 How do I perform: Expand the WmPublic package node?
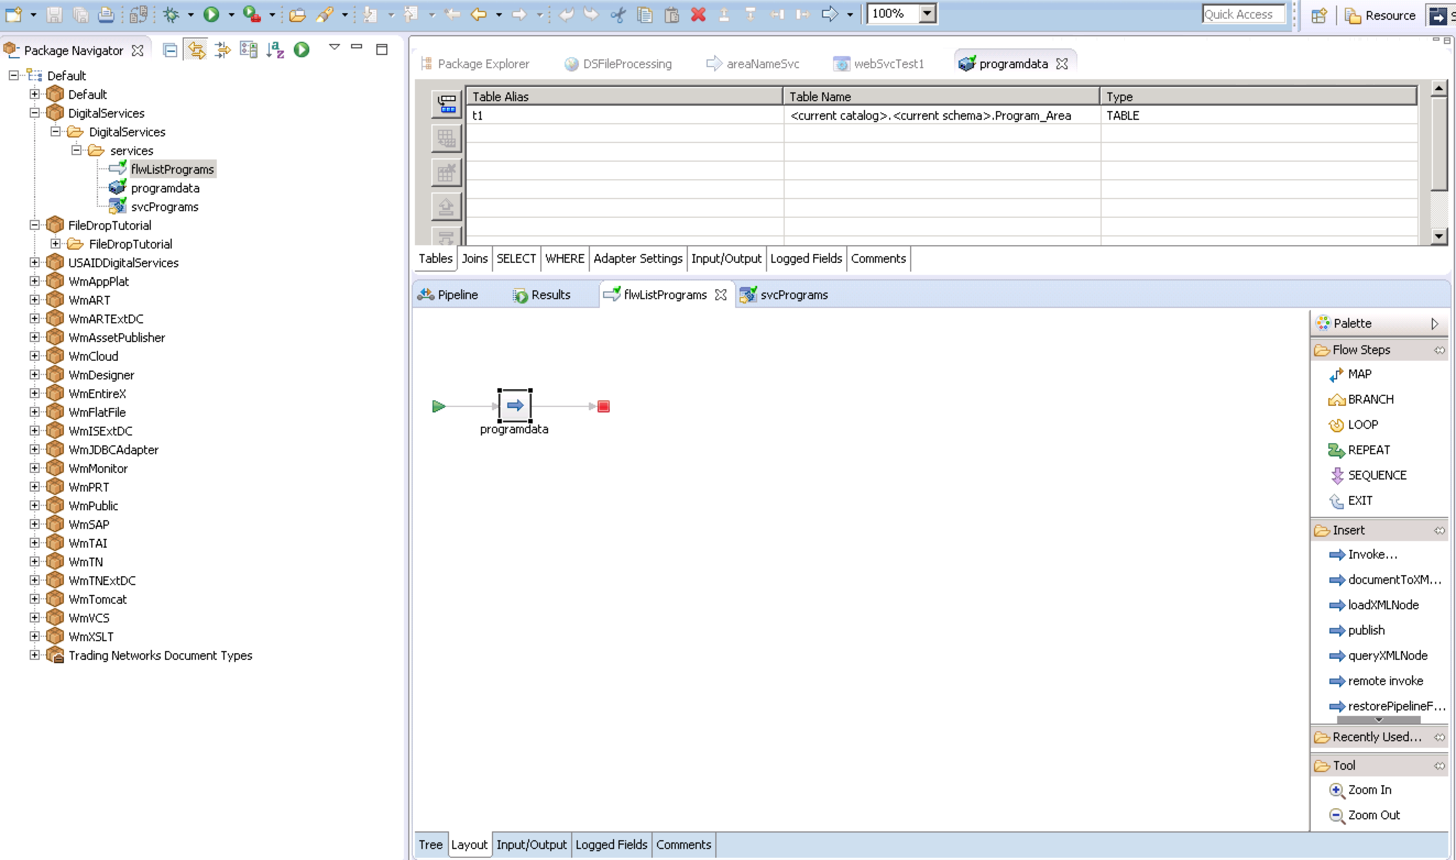tap(35, 505)
